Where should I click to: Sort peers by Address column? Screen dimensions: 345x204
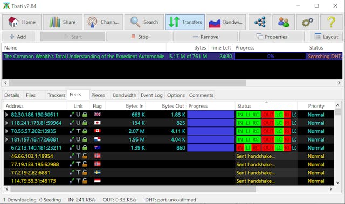(x=35, y=106)
